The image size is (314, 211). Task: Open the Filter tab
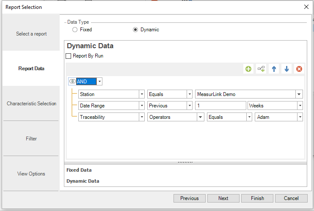31,139
